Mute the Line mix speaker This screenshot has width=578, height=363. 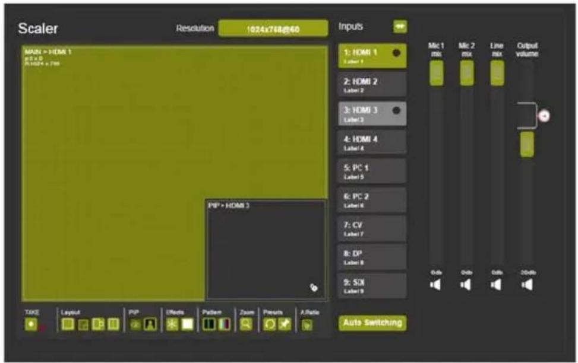pos(496,285)
